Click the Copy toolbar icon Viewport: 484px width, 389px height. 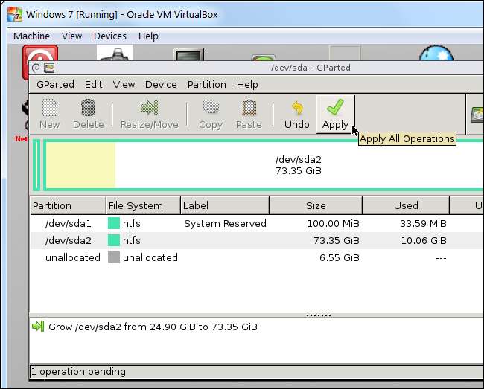pos(211,114)
